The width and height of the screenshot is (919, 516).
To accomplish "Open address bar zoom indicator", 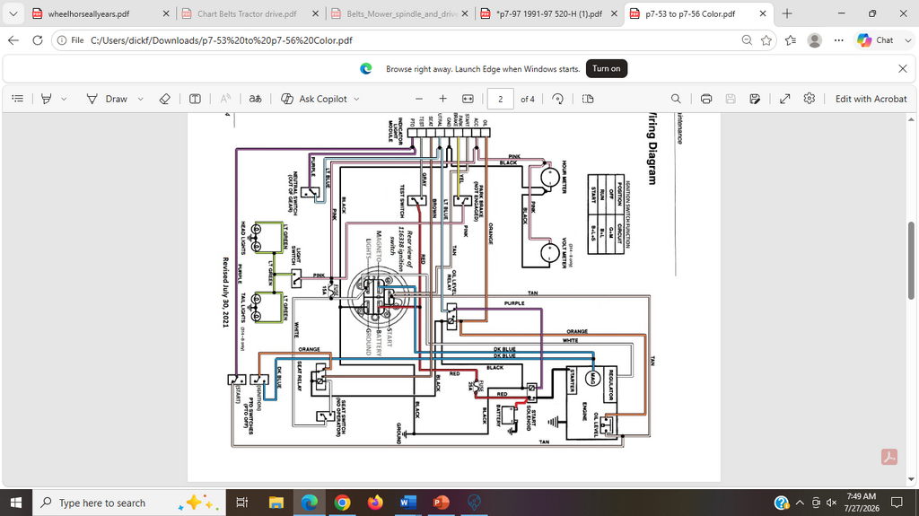I will [747, 39].
